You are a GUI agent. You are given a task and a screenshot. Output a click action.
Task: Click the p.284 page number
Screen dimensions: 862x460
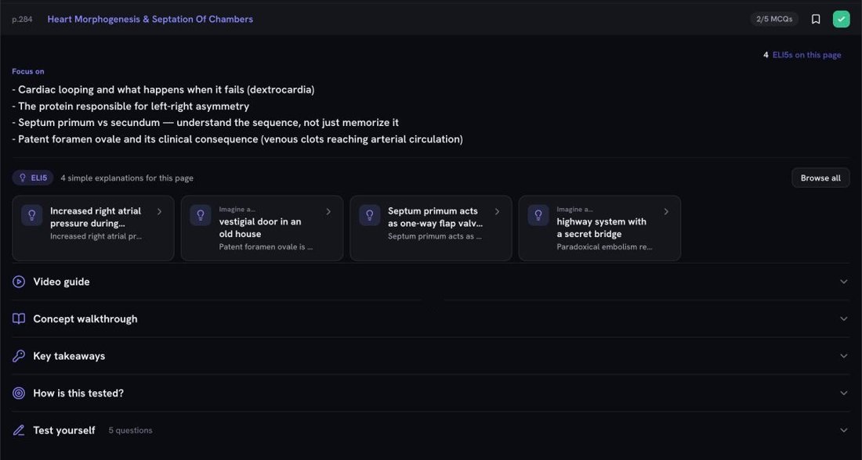tap(22, 20)
